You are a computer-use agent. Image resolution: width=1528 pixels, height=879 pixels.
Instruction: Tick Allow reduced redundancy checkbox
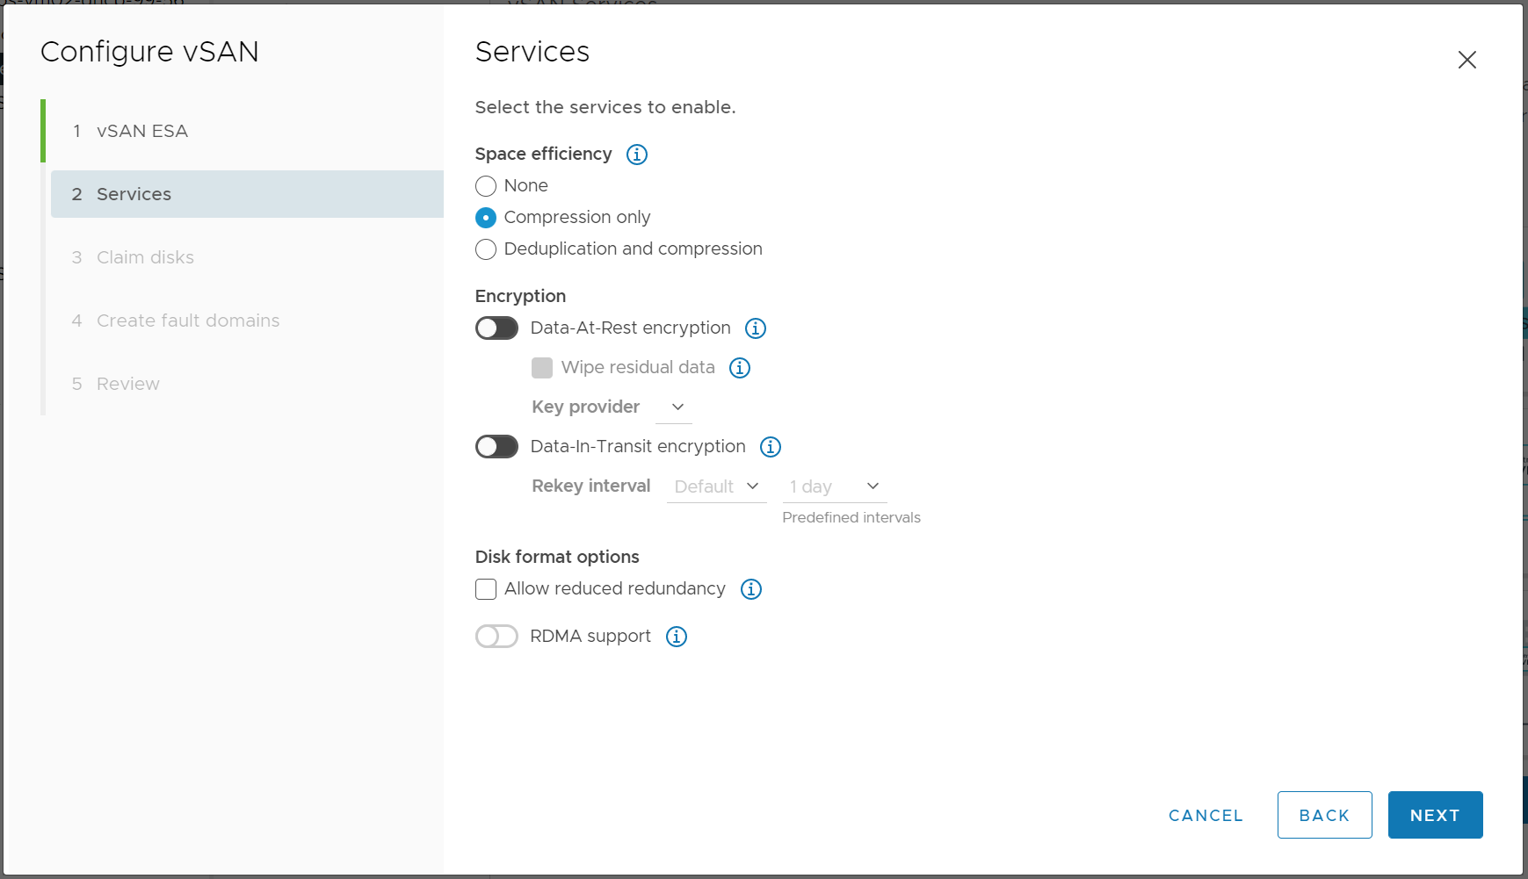pos(486,589)
